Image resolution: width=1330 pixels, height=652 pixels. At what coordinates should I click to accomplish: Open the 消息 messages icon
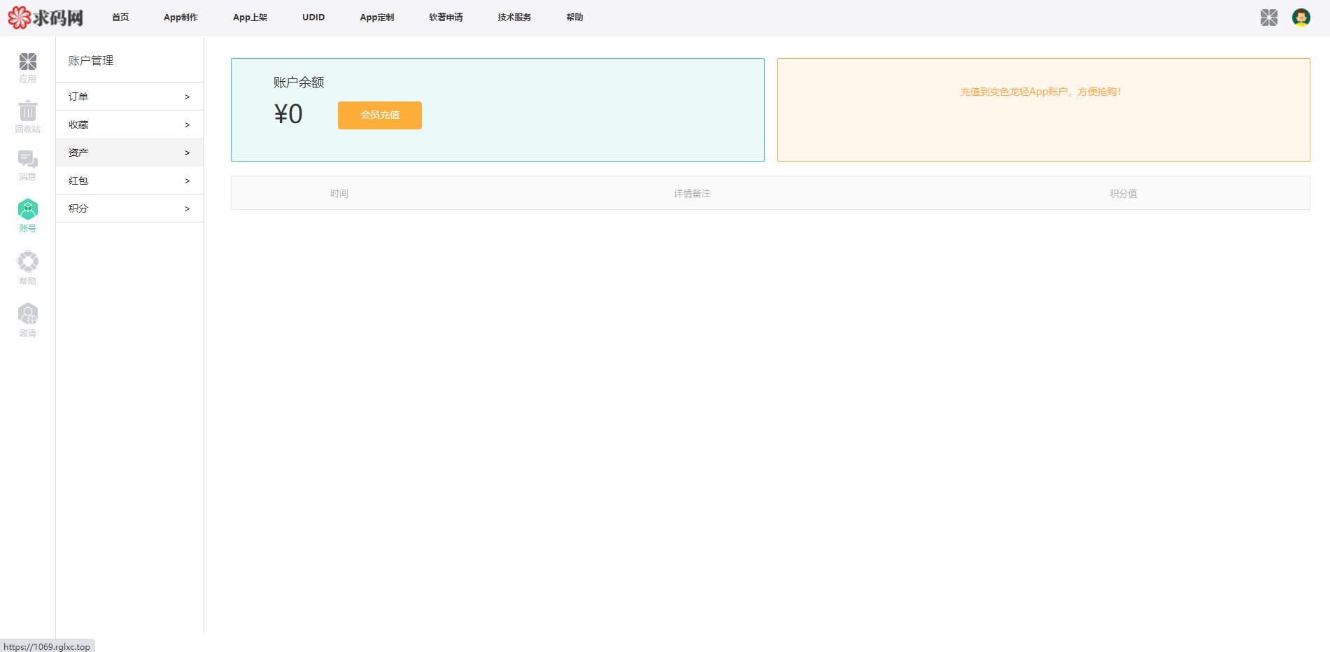[28, 165]
